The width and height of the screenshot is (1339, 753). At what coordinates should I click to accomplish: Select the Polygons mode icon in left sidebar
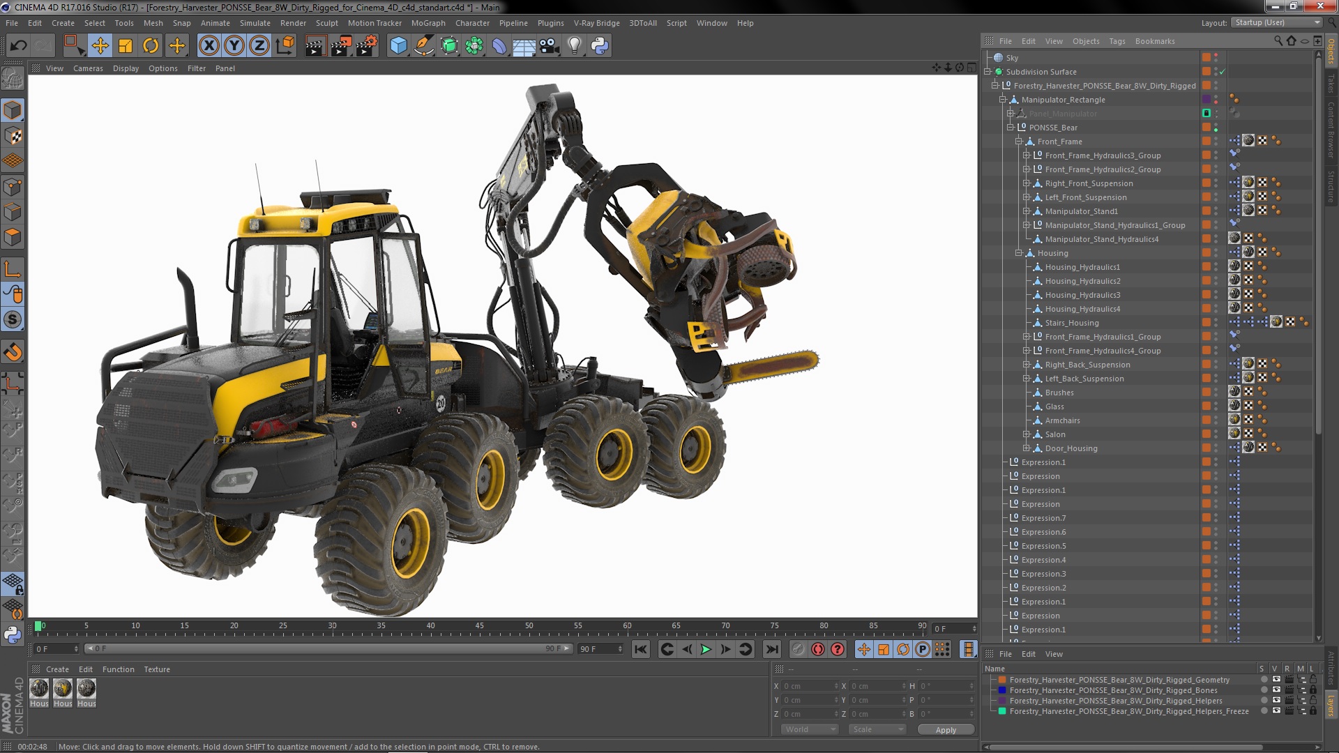(x=13, y=237)
